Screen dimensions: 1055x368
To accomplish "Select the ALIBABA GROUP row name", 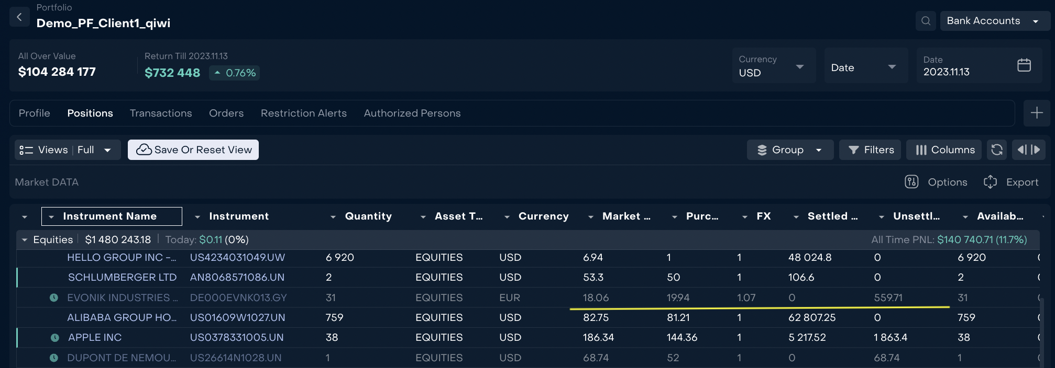I will [x=122, y=318].
